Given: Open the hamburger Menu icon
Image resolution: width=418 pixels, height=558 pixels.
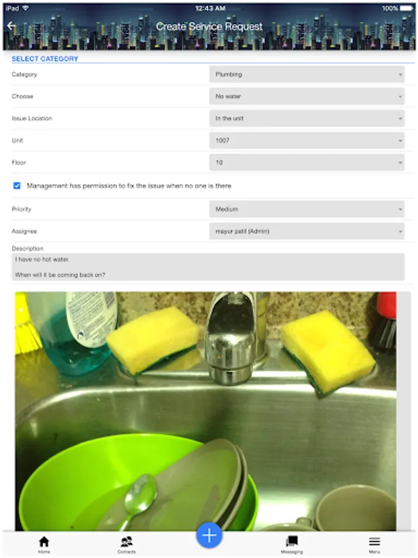Looking at the screenshot, I should tap(374, 542).
